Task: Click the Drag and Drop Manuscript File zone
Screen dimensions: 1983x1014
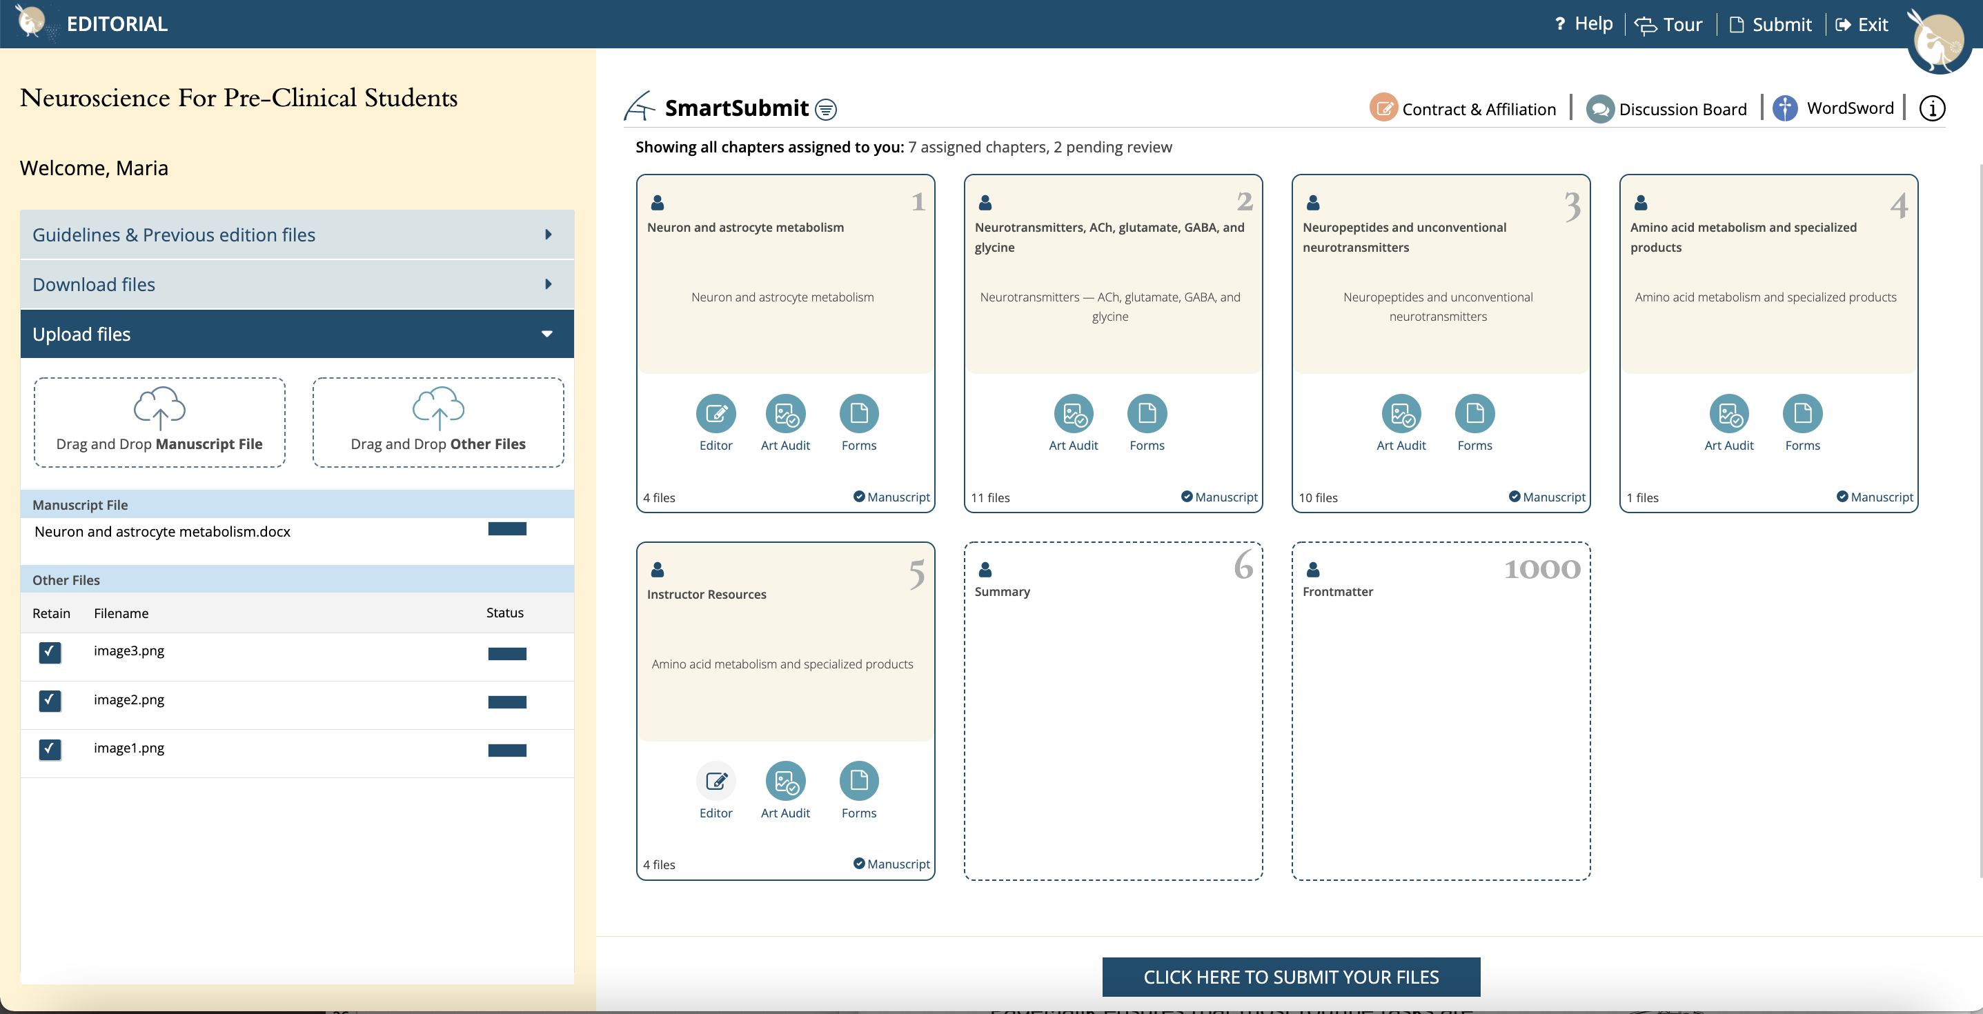Action: tap(159, 421)
